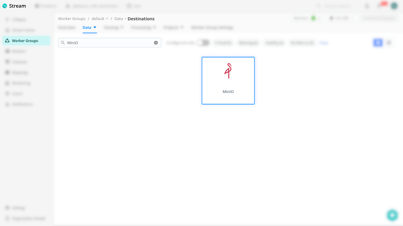The width and height of the screenshot is (403, 226).
Task: Clear the MinIO search text
Action: (x=156, y=43)
